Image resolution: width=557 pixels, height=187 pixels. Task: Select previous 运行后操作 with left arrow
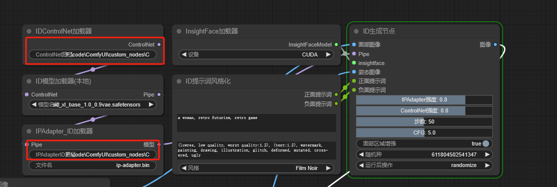pyautogui.click(x=361, y=165)
